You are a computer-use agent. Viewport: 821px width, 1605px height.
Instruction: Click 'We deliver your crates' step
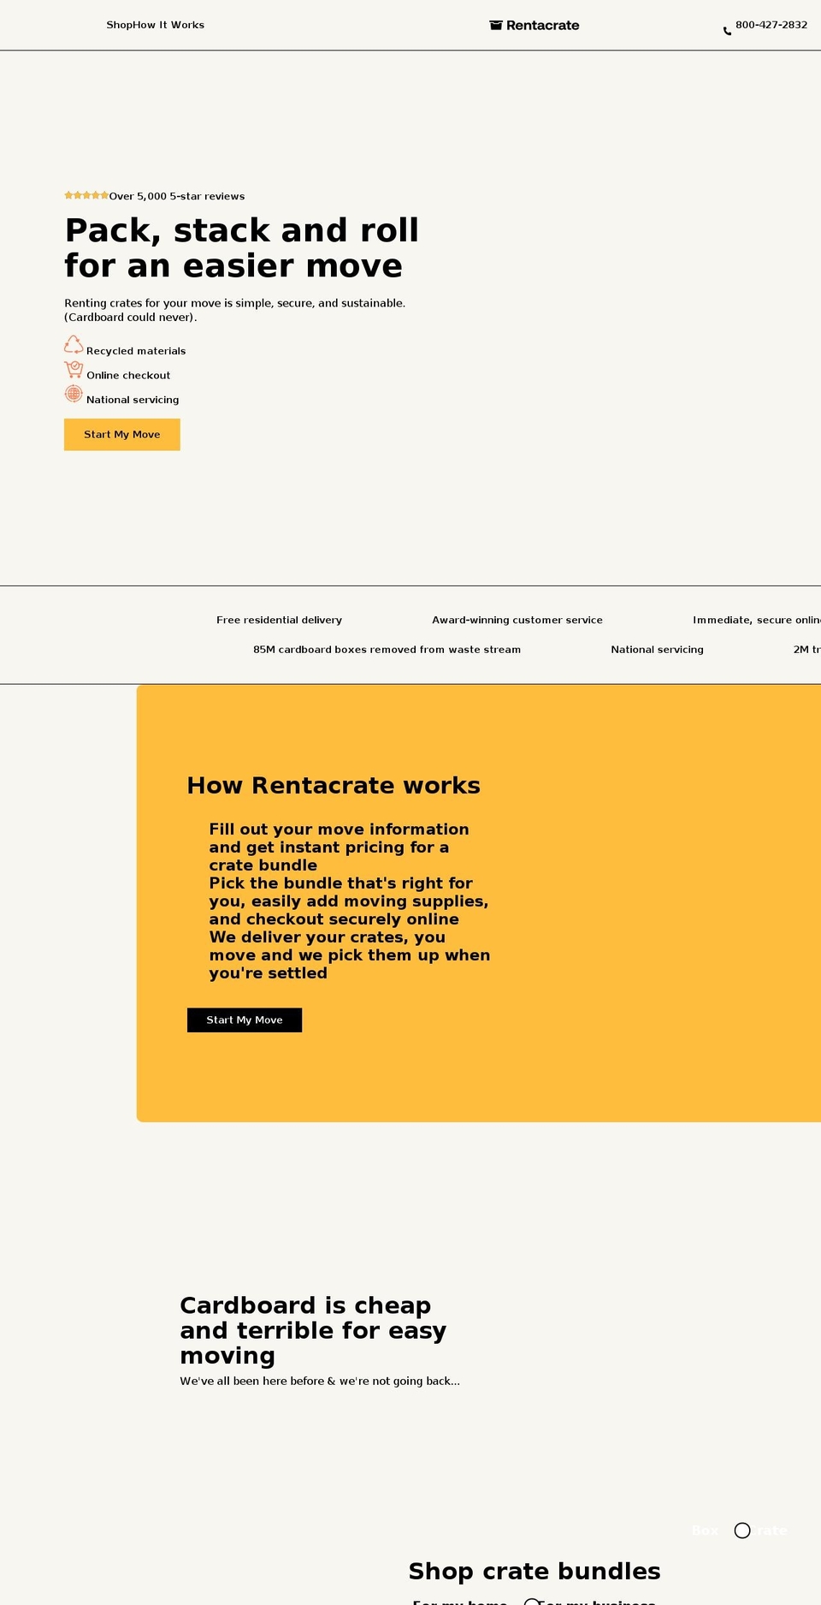tap(350, 954)
